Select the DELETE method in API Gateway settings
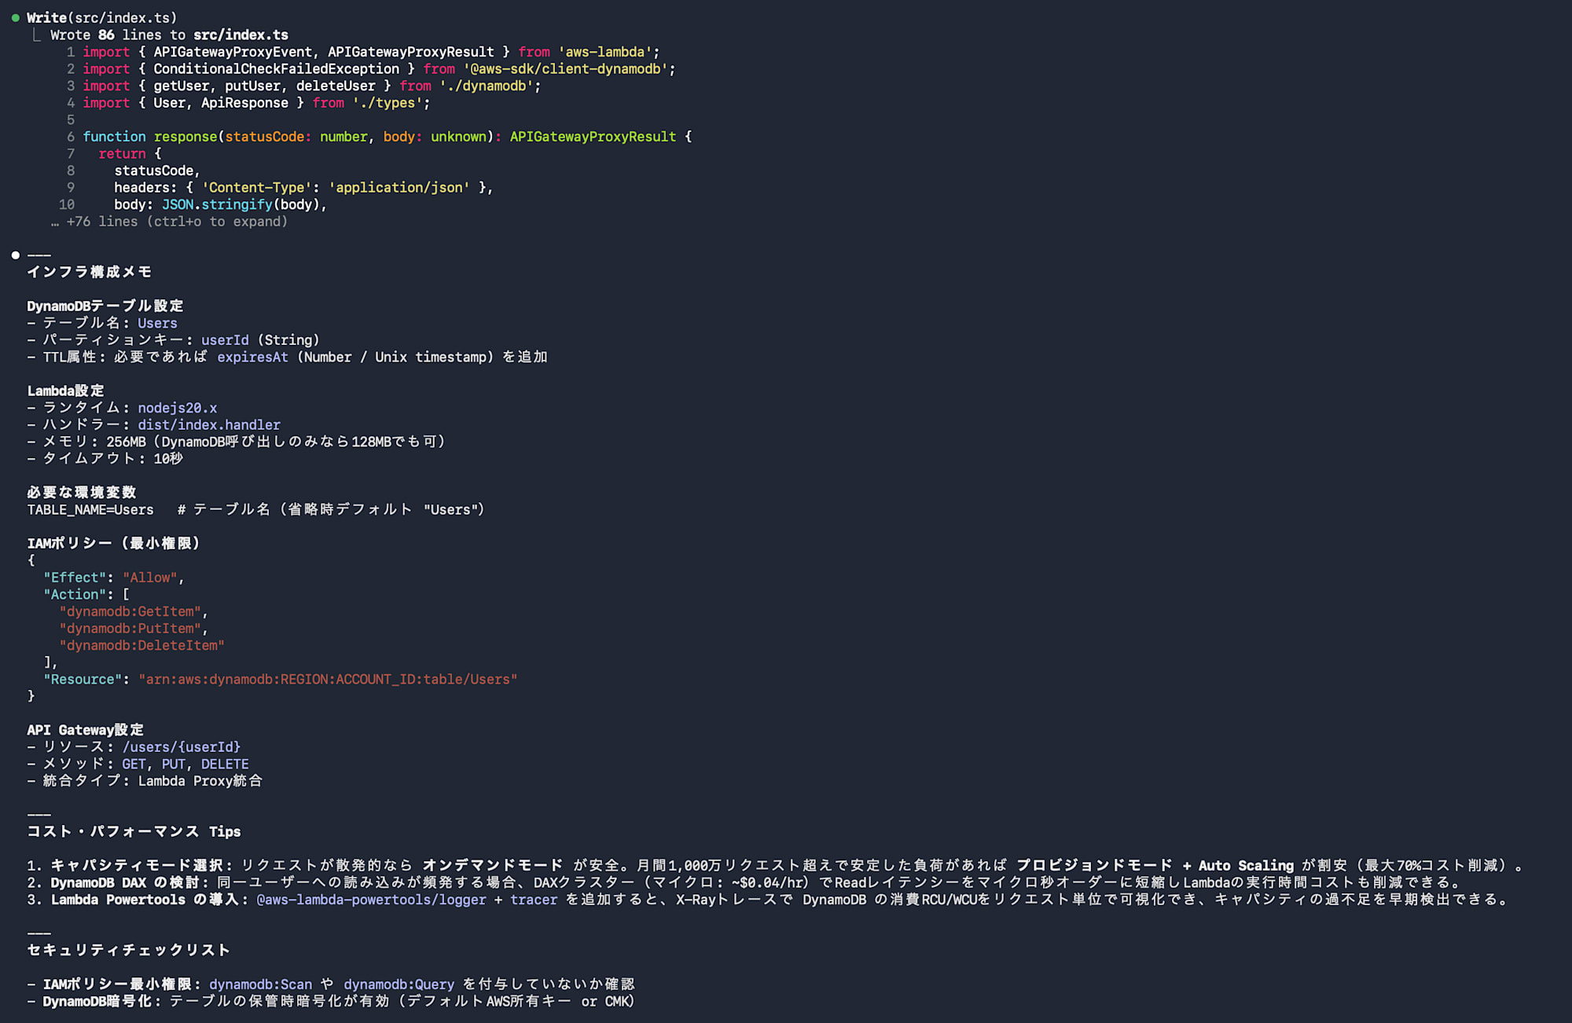Screen dimensions: 1572x1023 (226, 764)
